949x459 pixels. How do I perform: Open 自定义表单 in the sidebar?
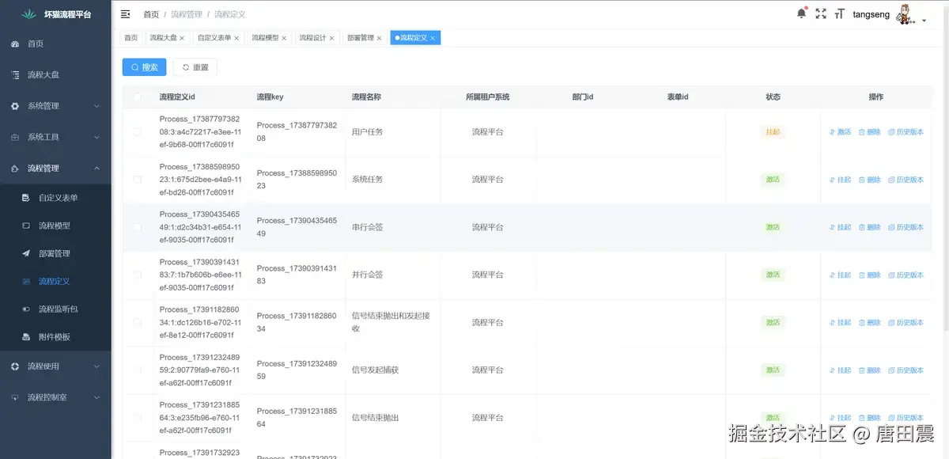[x=55, y=198]
